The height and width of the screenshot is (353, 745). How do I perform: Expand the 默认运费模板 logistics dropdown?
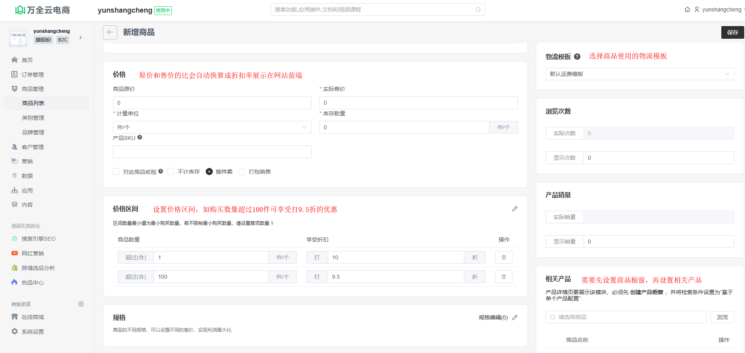(640, 74)
